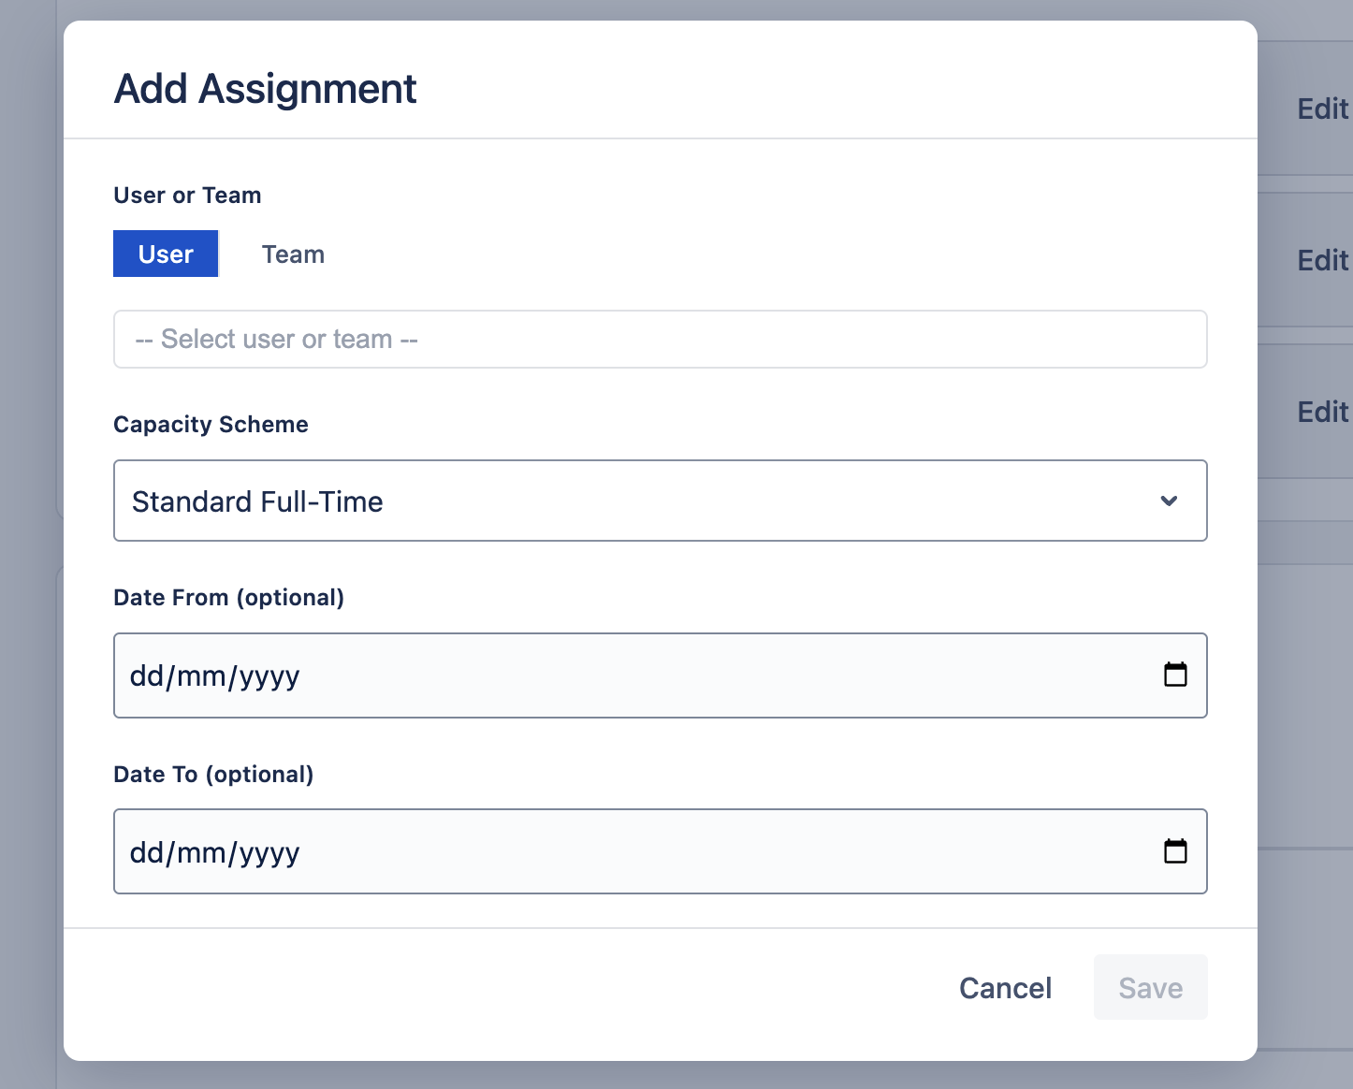Click Cancel to dismiss the dialog

[1005, 987]
